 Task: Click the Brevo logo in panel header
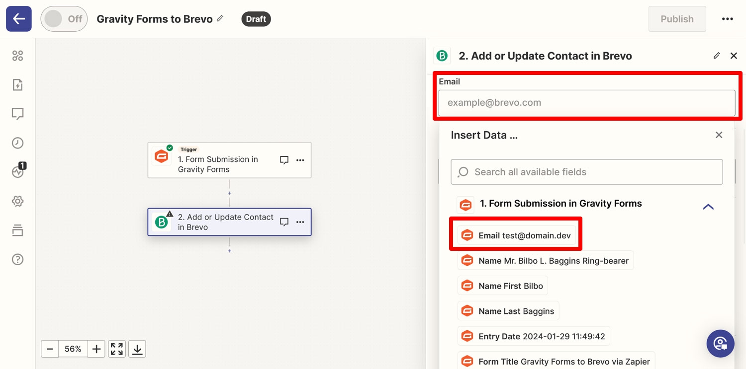click(442, 56)
